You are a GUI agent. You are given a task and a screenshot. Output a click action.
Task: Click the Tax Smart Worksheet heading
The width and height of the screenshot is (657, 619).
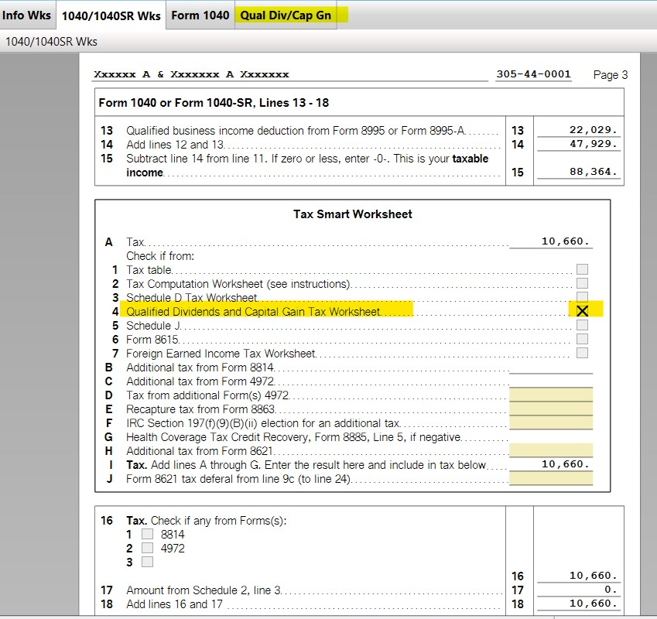352,214
